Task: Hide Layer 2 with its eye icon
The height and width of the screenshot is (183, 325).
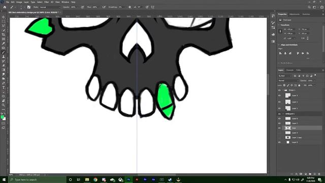Action: 279,102
